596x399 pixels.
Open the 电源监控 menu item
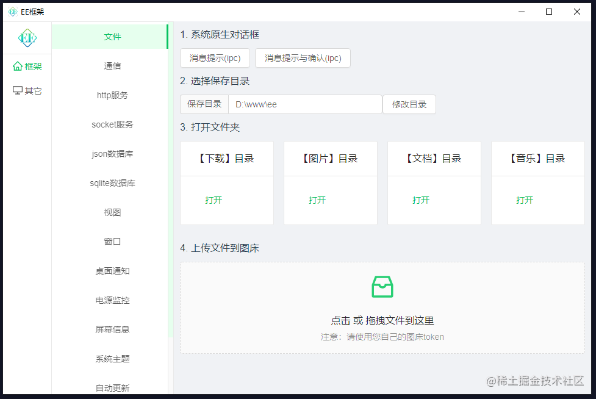[110, 300]
